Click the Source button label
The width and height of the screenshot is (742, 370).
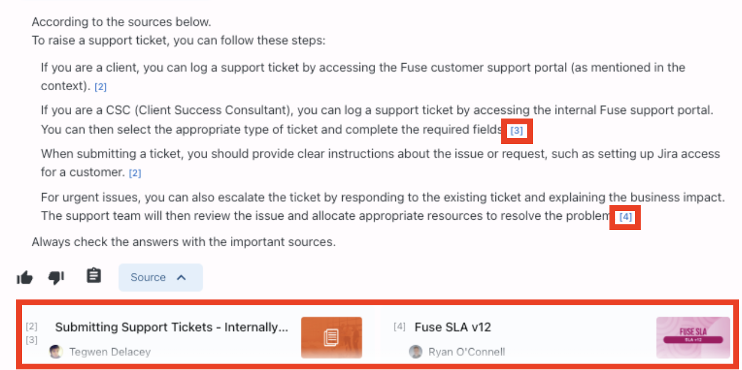coord(148,277)
